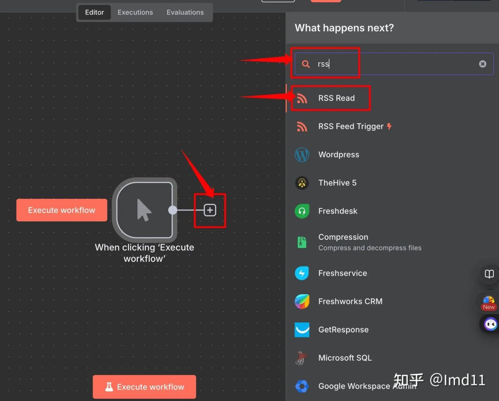Click the Compression zip file icon
499x401 pixels.
pos(302,242)
